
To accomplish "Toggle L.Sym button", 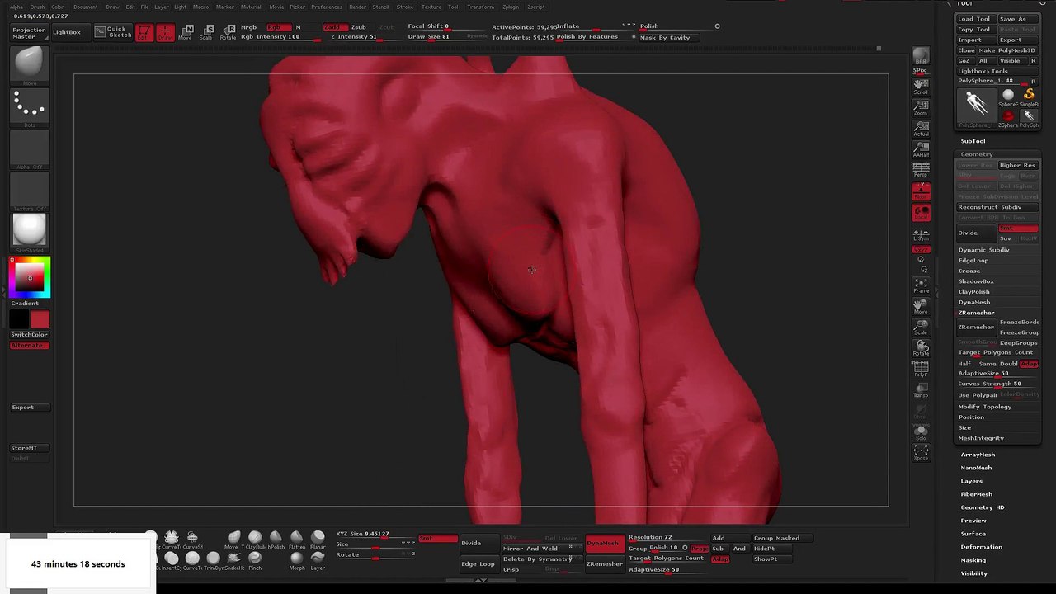I will tap(921, 235).
